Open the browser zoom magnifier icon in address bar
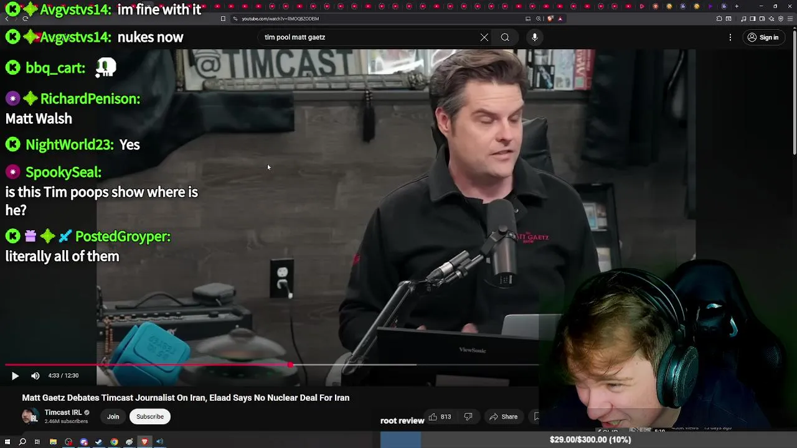Screen dimensions: 797x448 click(x=539, y=19)
